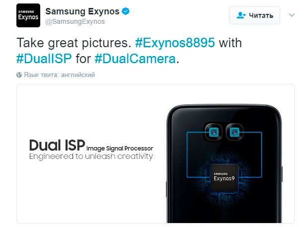Screen dimensions: 308x227
Task: Open the #DualCamera hashtag
Action: pos(135,59)
